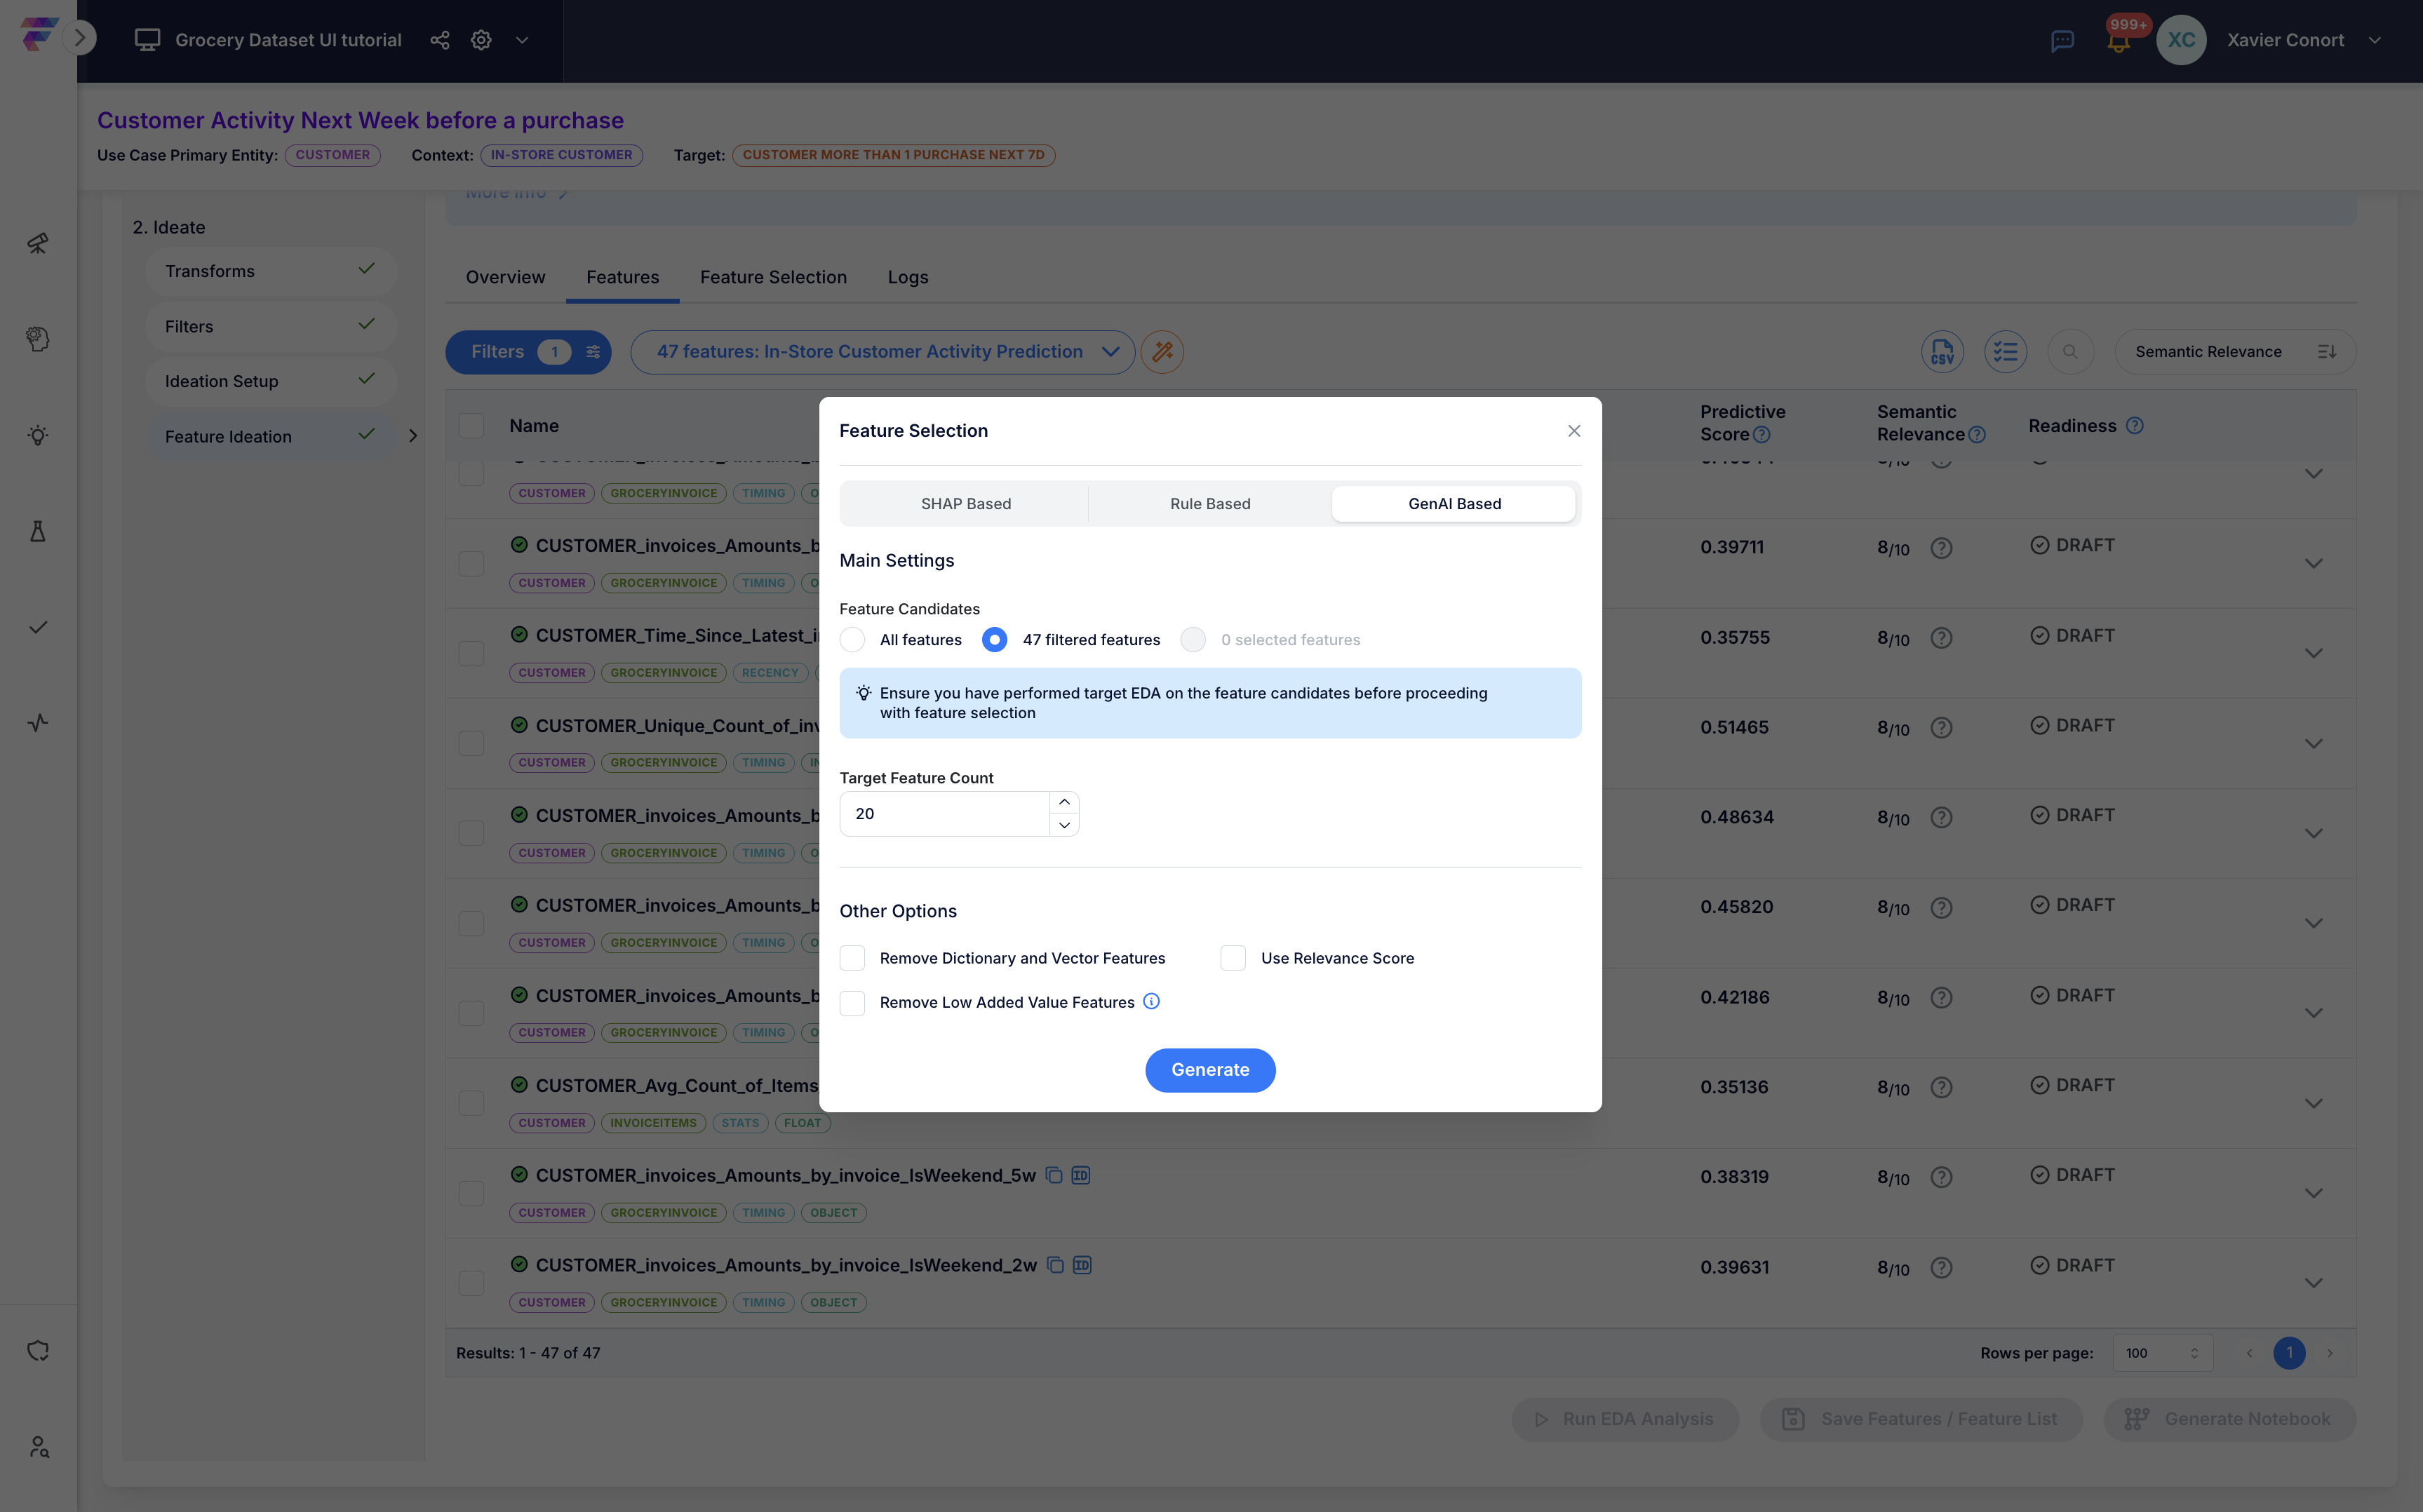Screen dimensions: 2423x1512
Task: Select 0 selected features radio button
Action: click(1192, 639)
